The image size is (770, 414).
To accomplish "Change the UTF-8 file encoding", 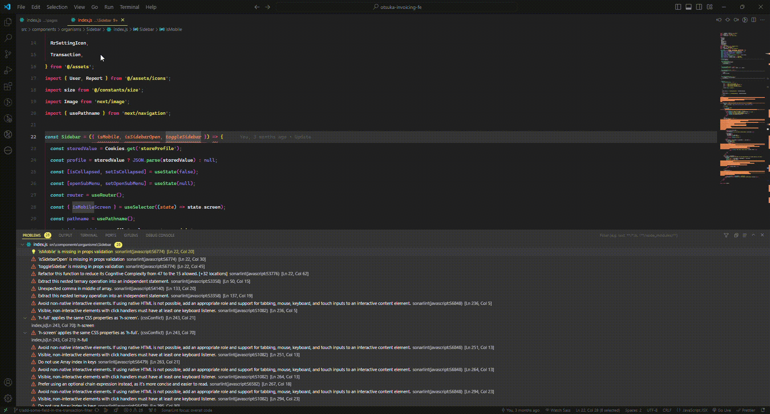I will click(652, 410).
